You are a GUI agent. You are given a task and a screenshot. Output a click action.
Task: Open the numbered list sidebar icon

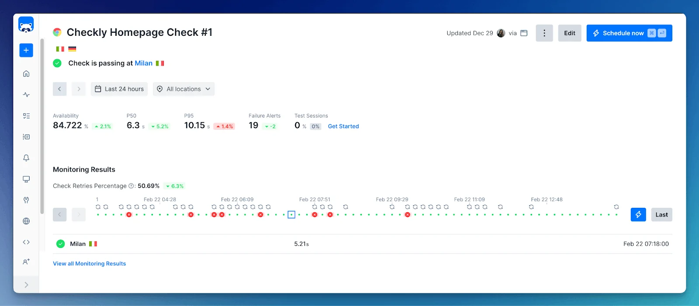click(26, 137)
